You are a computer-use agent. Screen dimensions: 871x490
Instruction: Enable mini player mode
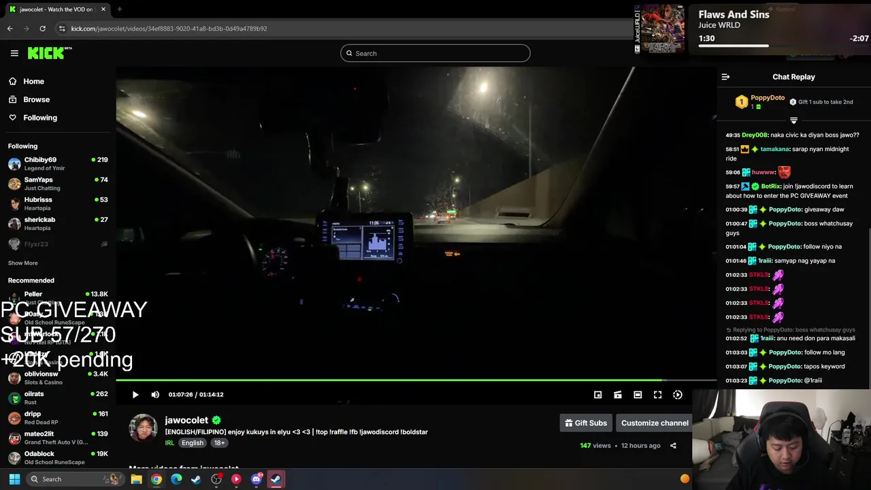(597, 395)
